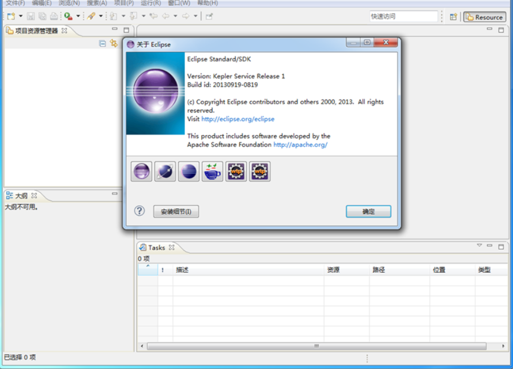Click the Pin Editor toolbar icon

coord(209,16)
